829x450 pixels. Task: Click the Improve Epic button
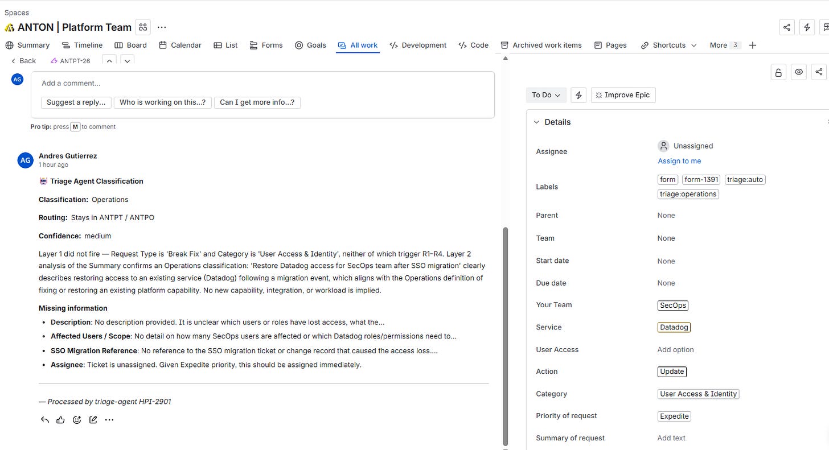623,94
